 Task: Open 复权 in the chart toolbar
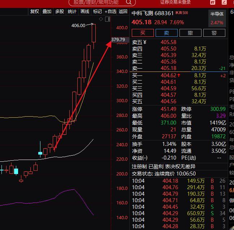click(35, 12)
